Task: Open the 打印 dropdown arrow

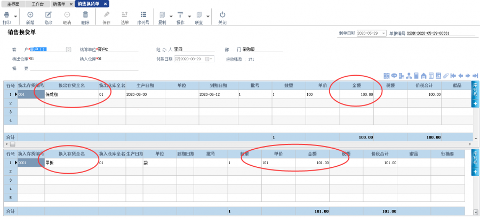Action: coord(15,16)
